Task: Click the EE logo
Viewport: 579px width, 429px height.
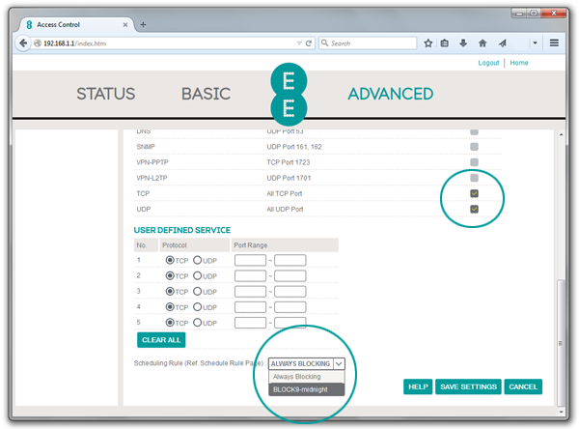Action: coord(289,95)
